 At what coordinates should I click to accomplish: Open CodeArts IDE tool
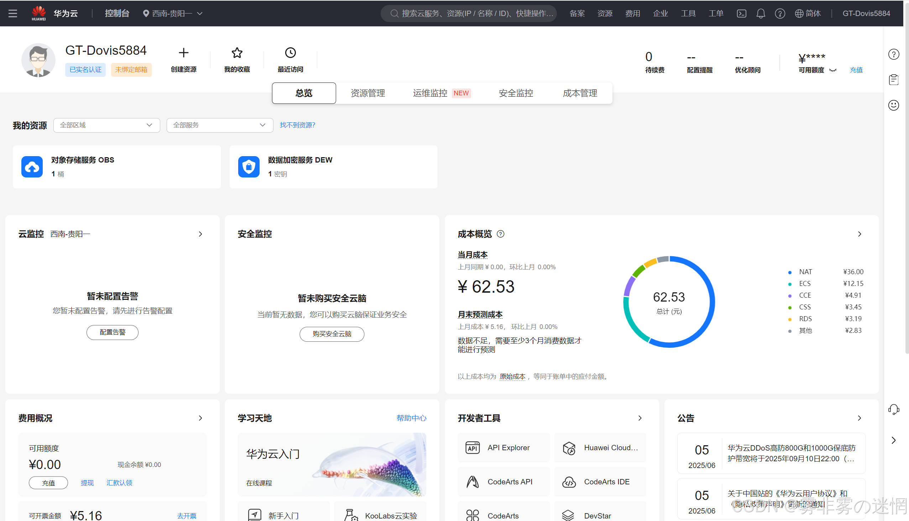click(600, 482)
